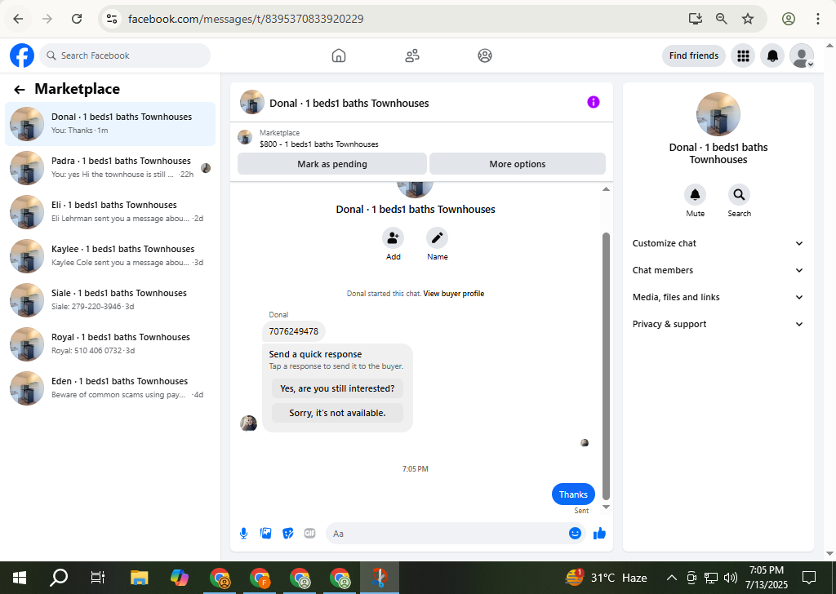
Task: Open Chrome profile icon
Action: [789, 19]
